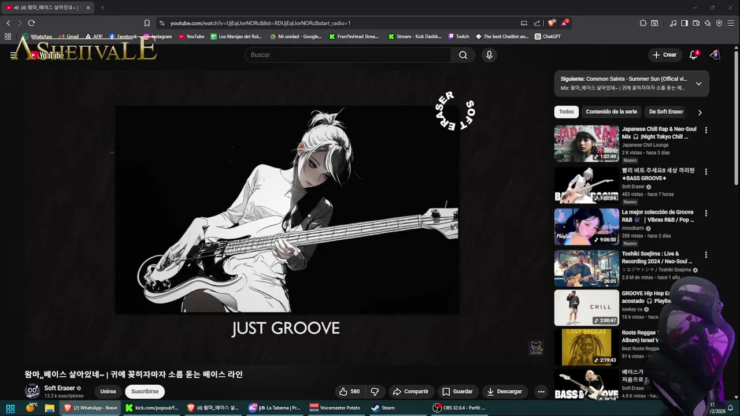740x416 pixels.
Task: Open options for Groove R&B collection video
Action: [x=706, y=213]
